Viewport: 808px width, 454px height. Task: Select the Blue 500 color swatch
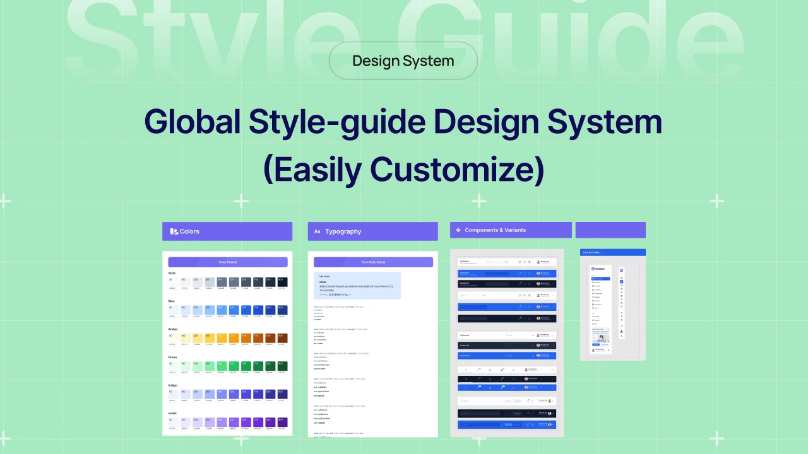(x=234, y=310)
